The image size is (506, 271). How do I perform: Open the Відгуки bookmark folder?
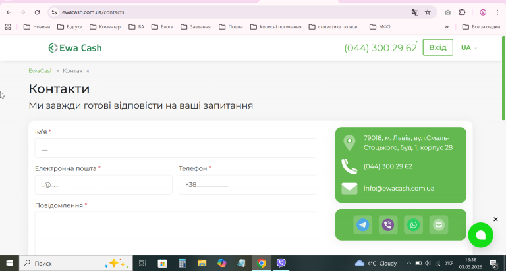pyautogui.click(x=70, y=27)
